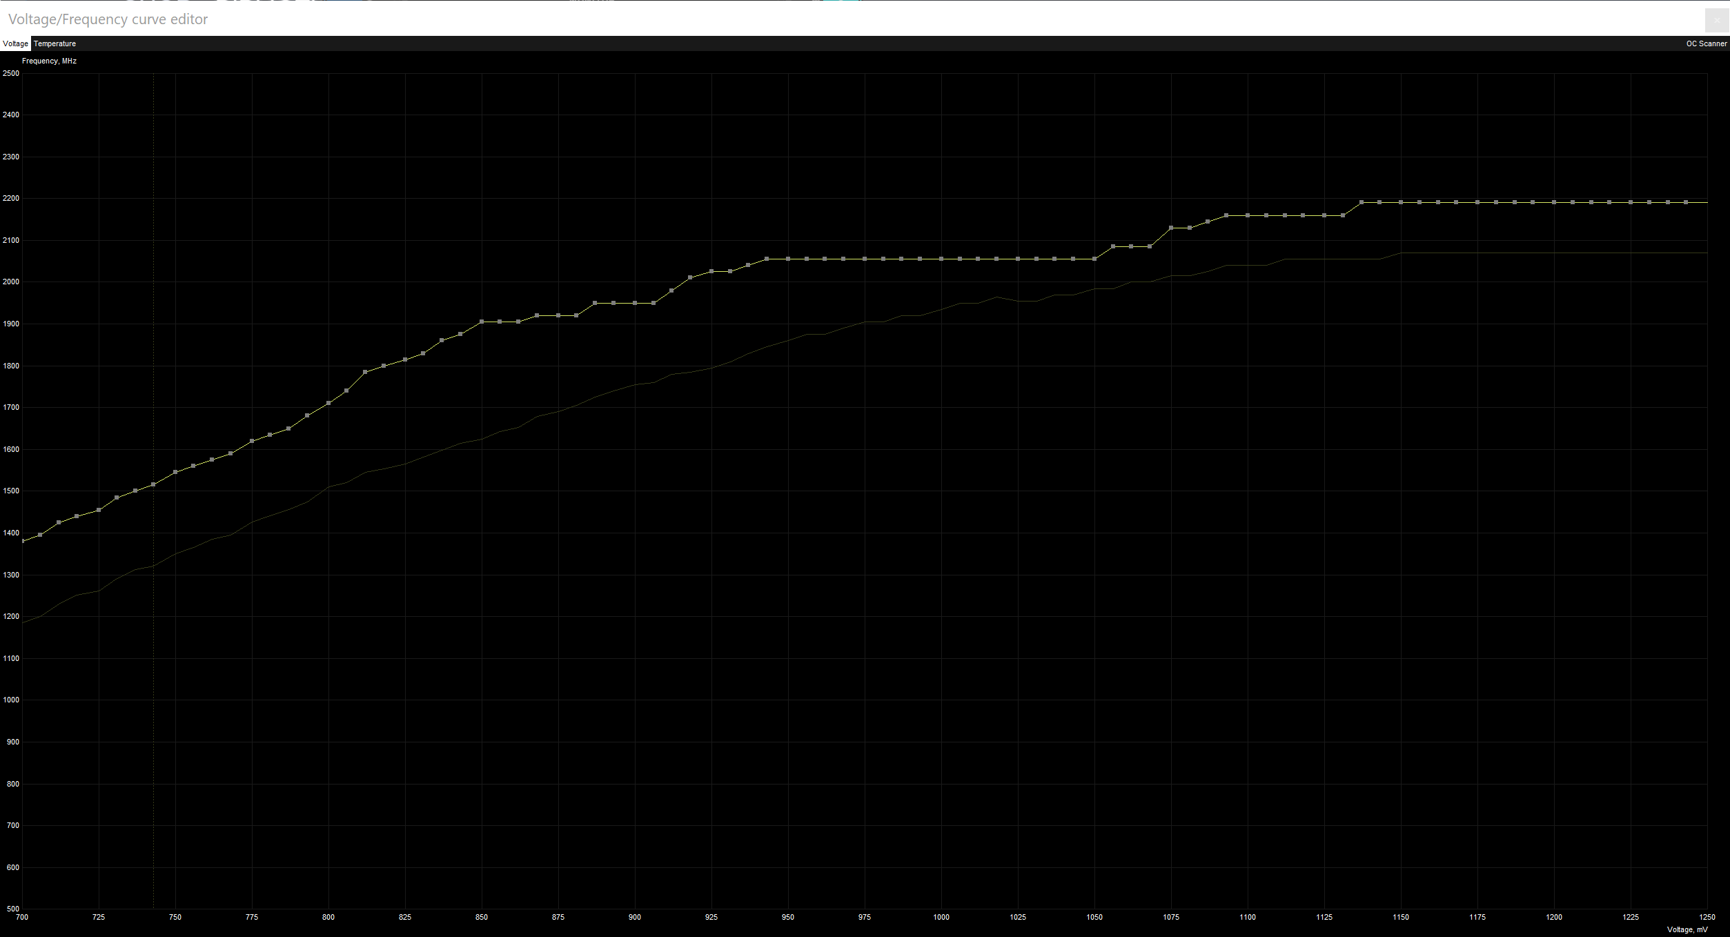1730x937 pixels.
Task: Select the curve point at 1000 mV
Action: pyautogui.click(x=941, y=259)
